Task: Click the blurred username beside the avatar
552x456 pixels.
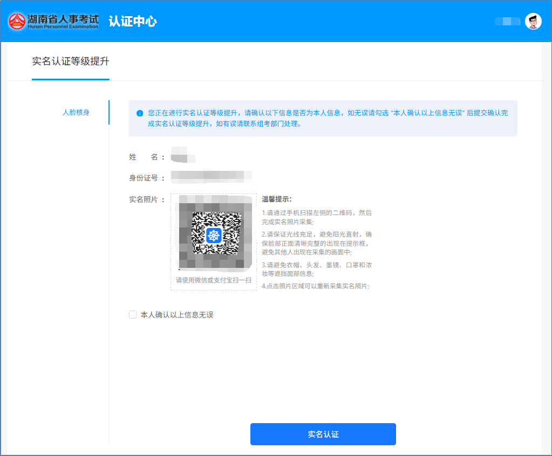Action: click(x=507, y=22)
